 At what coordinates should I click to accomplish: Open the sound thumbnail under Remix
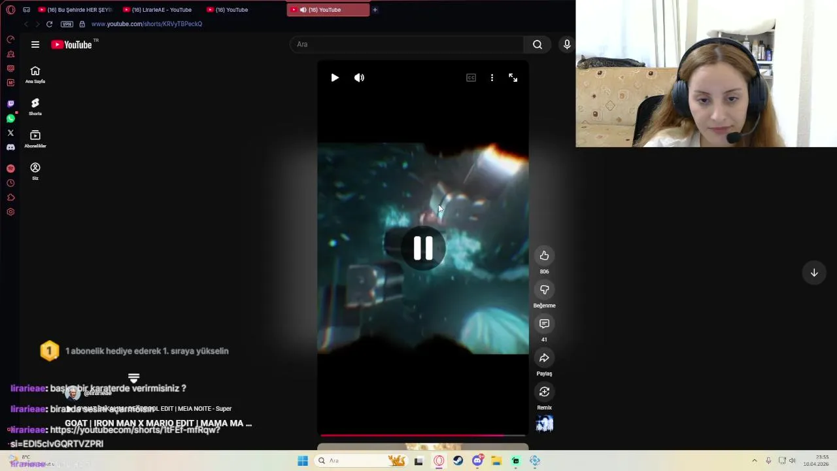click(545, 424)
